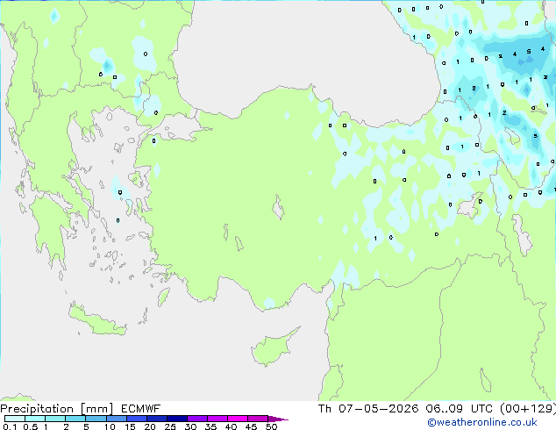
Task: Click the island of Crete on map
Action: click(x=96, y=320)
